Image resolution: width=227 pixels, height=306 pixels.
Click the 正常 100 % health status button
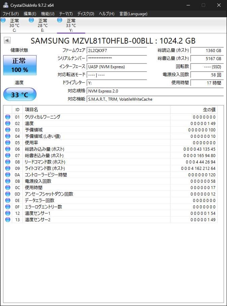click(20, 65)
